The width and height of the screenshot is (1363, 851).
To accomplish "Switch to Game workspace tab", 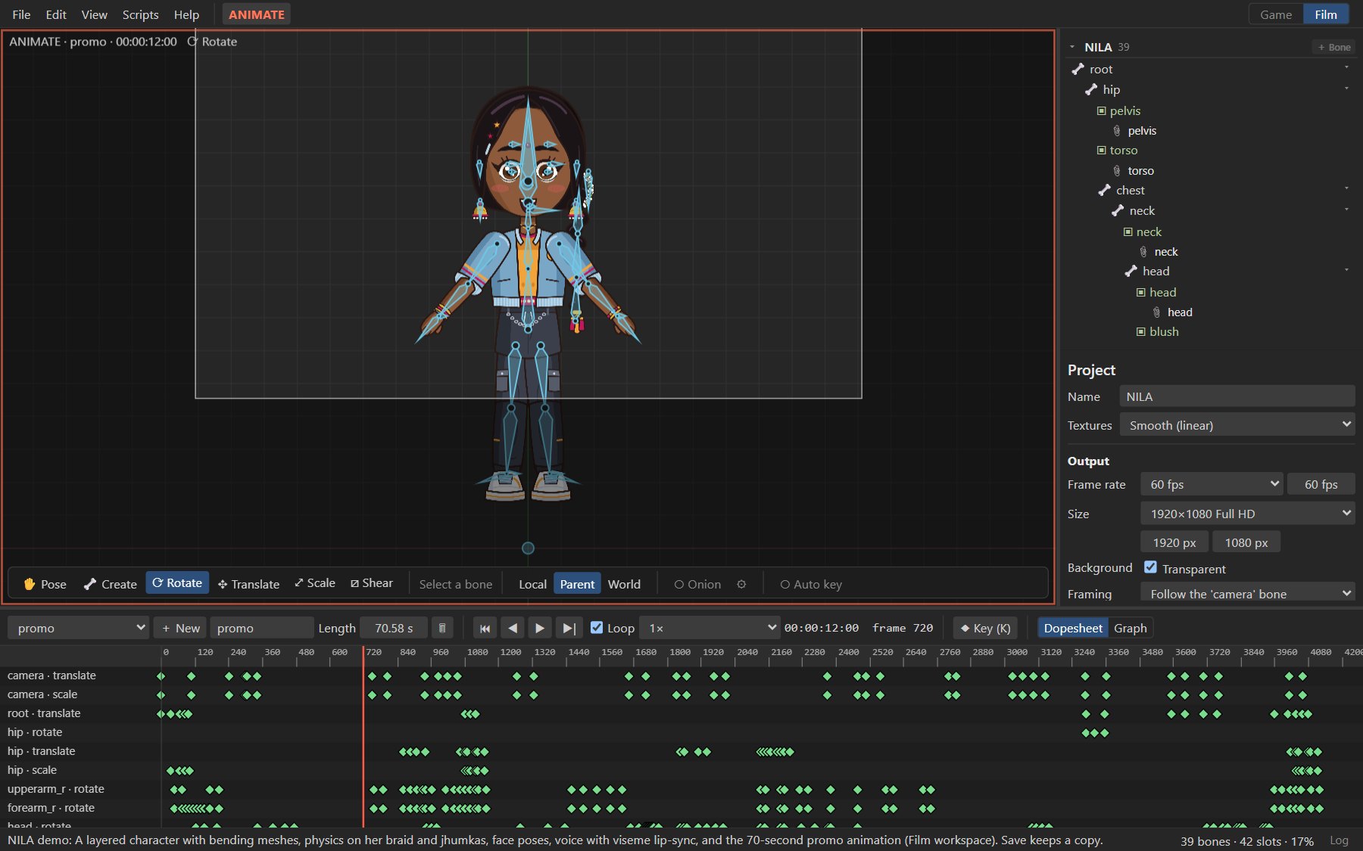I will click(1276, 14).
